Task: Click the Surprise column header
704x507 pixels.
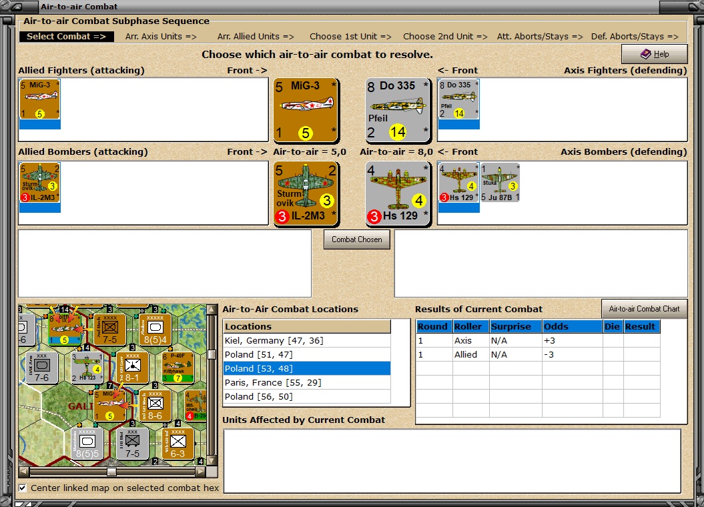Action: [x=515, y=327]
